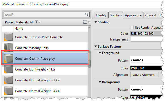Open the shading color RGB 192 192 192 swatch
The image size is (165, 101).
click(146, 34)
